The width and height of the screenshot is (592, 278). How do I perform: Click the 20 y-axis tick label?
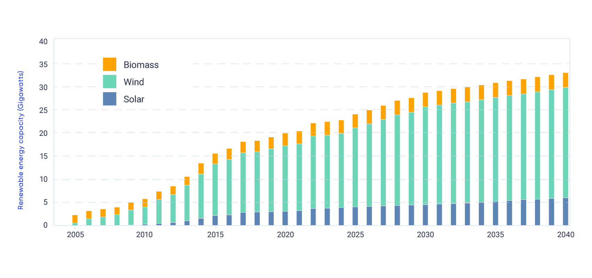pos(44,133)
